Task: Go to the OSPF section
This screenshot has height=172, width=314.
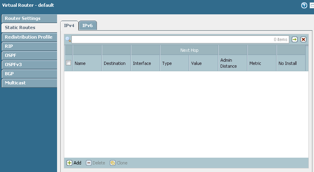Action: click(11, 55)
